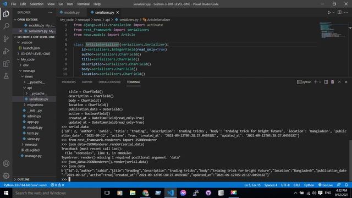Open the Terminal menu

click(83, 4)
